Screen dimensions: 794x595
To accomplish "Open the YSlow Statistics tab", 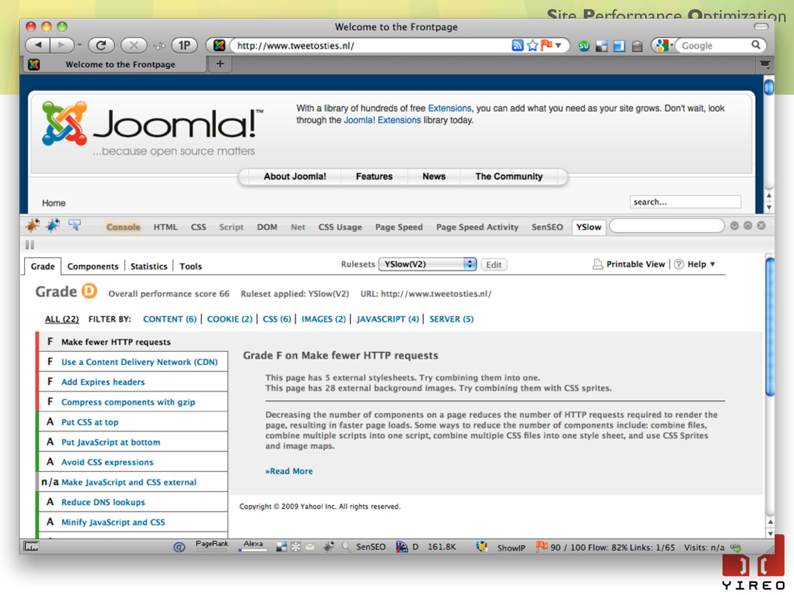I will coord(149,266).
